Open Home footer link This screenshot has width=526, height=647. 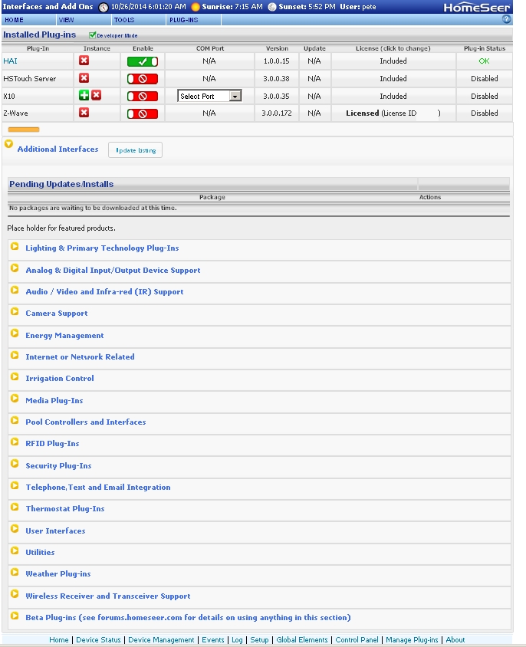click(58, 640)
